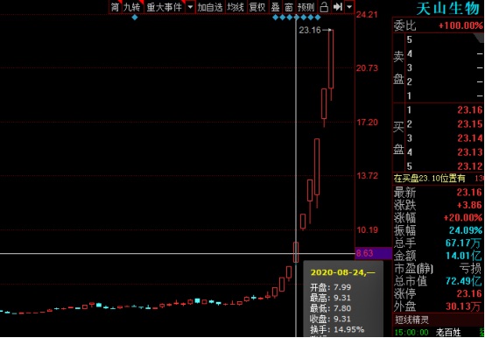Image resolution: width=485 pixels, height=338 pixels.
Task: Click the 8.63 purple price axis label
Action: pos(374,253)
